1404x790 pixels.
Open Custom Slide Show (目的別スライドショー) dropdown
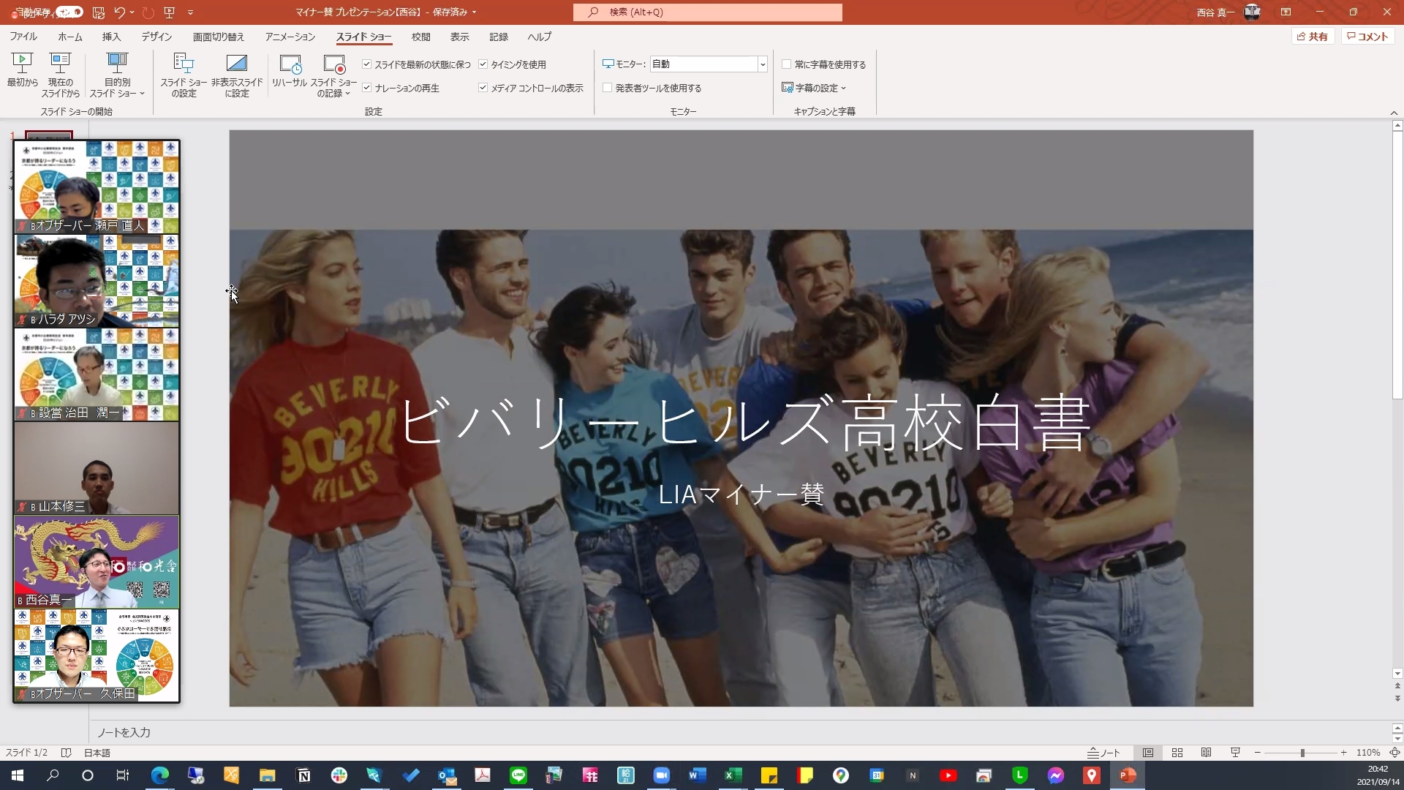pyautogui.click(x=117, y=75)
